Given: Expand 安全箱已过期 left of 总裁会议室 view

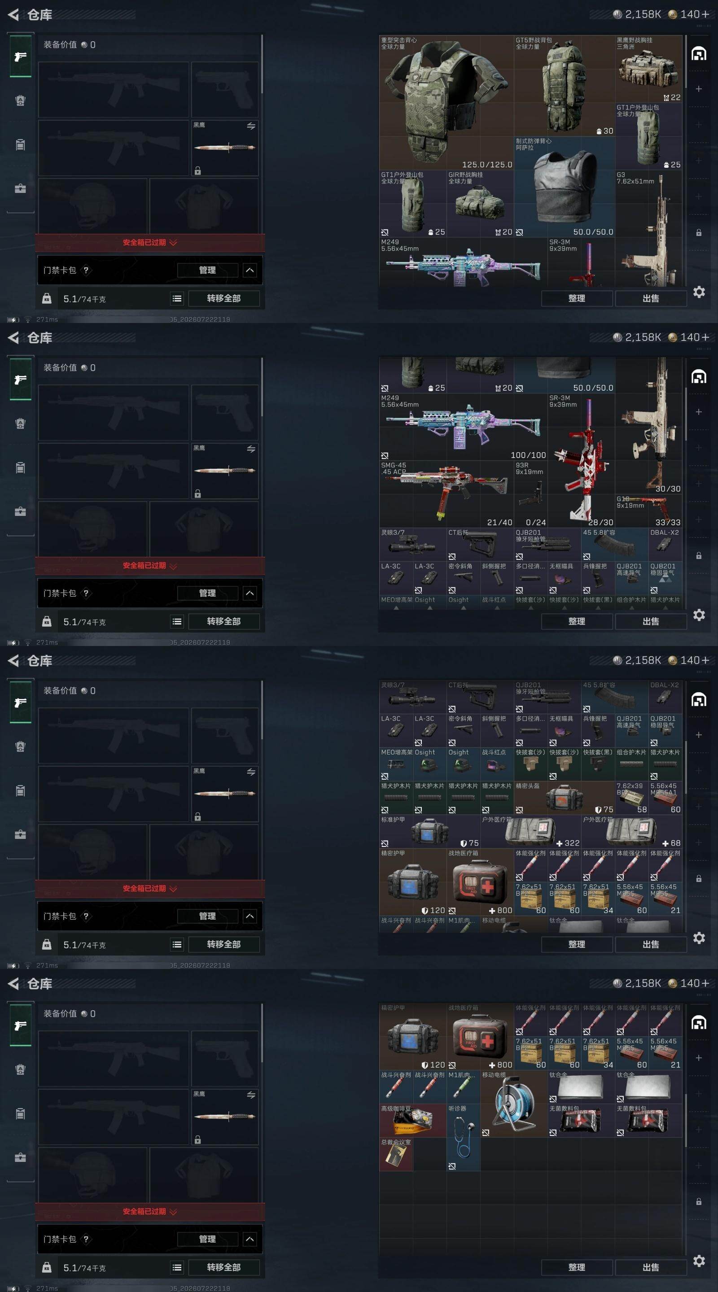Looking at the screenshot, I should click(x=149, y=1212).
